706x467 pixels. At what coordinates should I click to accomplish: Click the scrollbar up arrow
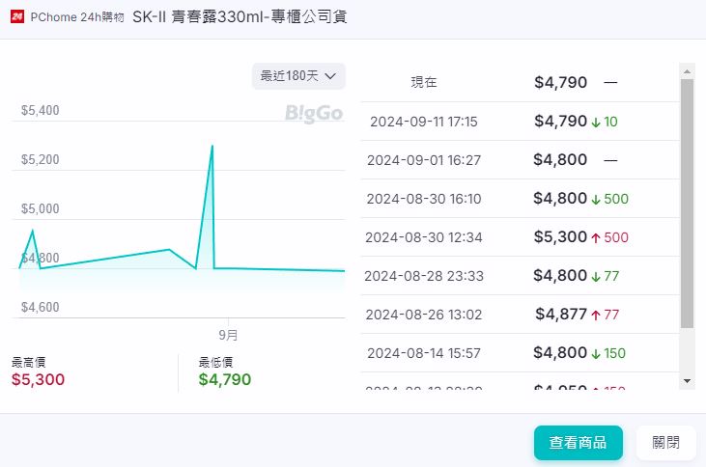point(688,71)
